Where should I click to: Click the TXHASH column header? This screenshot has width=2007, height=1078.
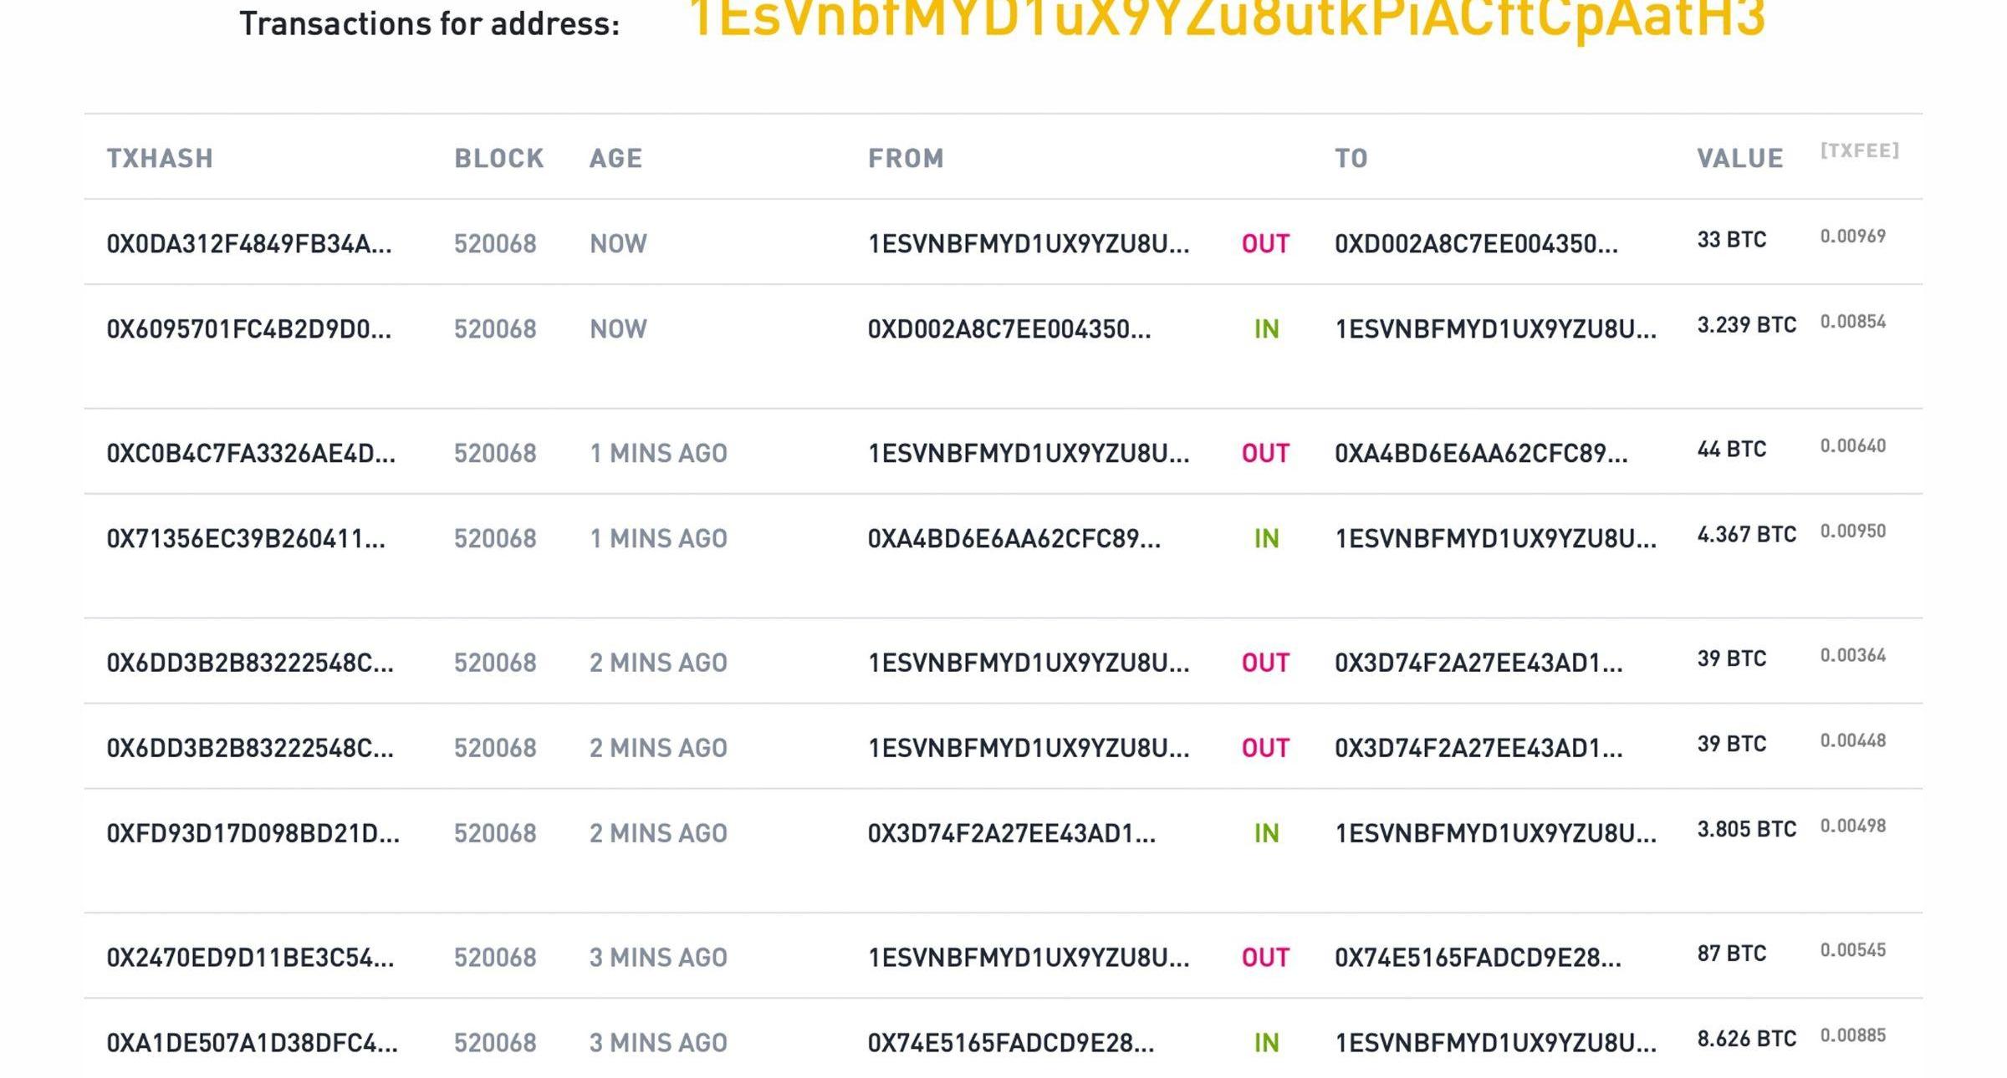(160, 159)
